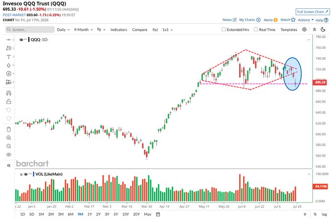This screenshot has height=219, width=332.
Task: Select the 6M range
Action: pyautogui.click(x=70, y=214)
